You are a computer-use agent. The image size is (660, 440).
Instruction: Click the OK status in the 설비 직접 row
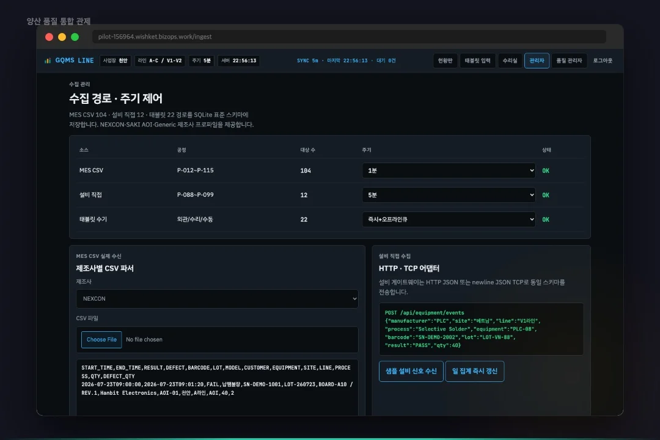[546, 195]
